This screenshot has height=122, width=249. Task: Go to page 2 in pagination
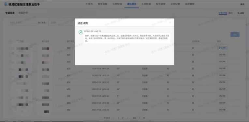[x=123, y=118]
